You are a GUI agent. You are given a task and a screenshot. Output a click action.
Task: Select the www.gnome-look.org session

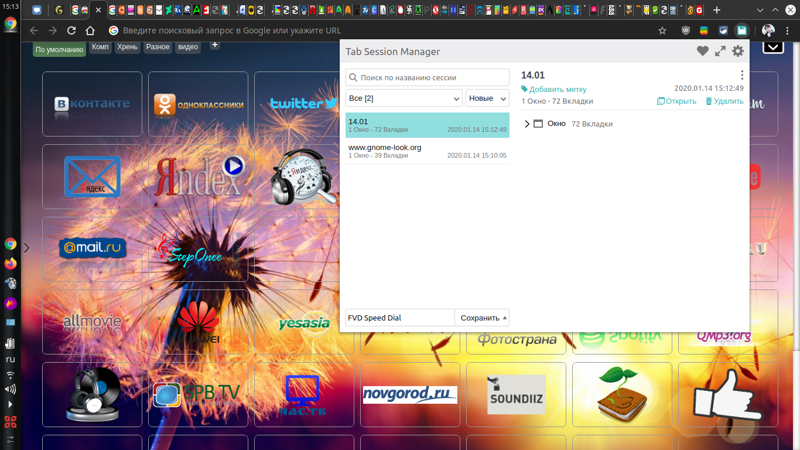(x=428, y=151)
